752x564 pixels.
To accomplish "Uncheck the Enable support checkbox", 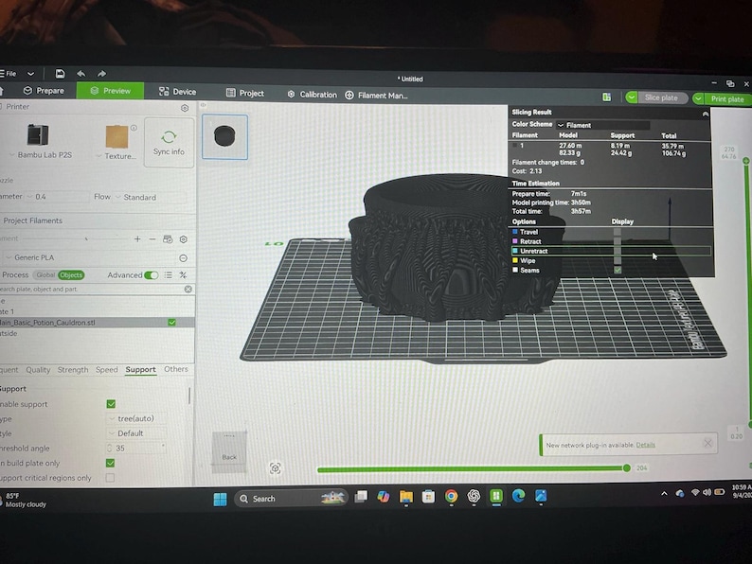I will tap(111, 404).
